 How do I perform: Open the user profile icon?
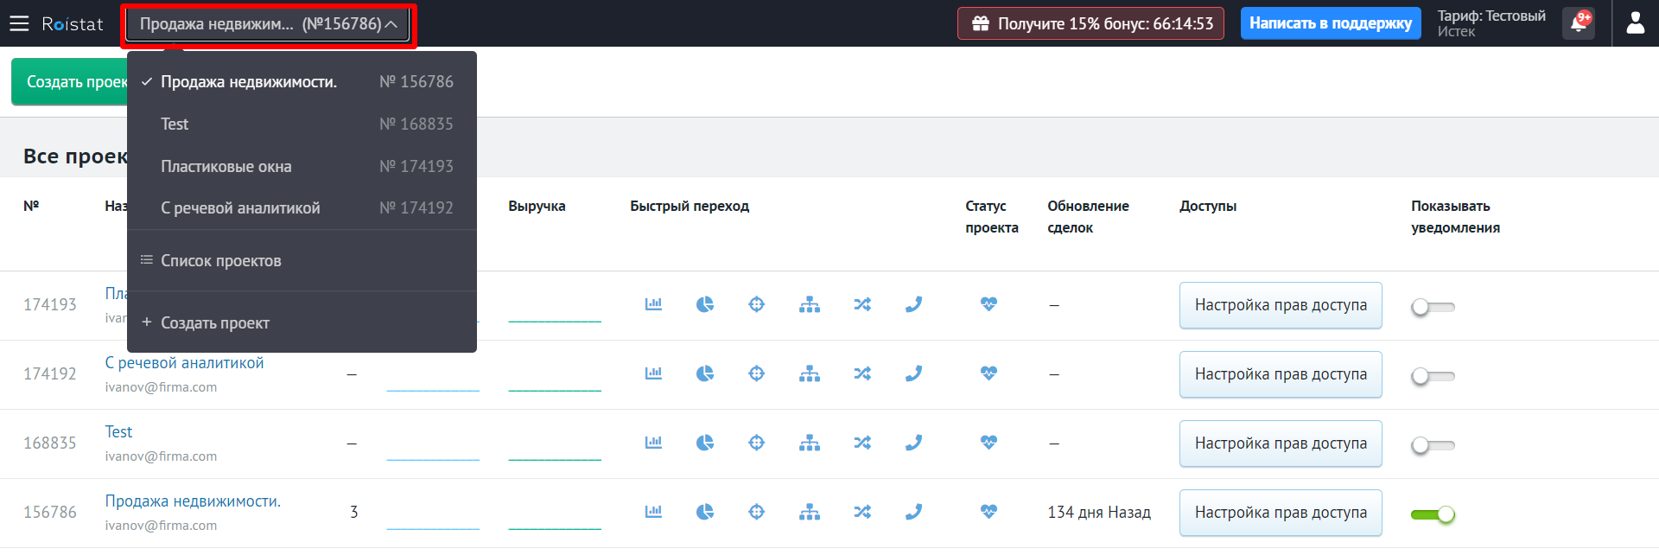(1635, 23)
